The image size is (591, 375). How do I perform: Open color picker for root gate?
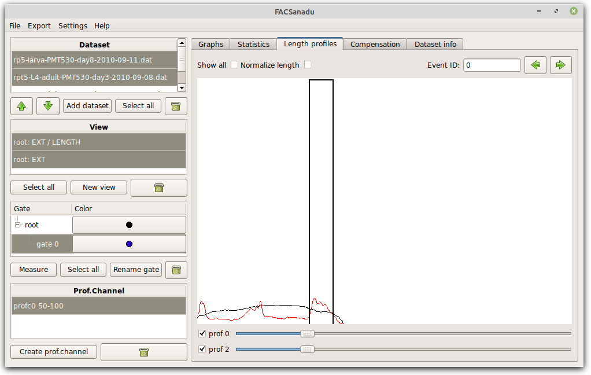[x=129, y=225]
